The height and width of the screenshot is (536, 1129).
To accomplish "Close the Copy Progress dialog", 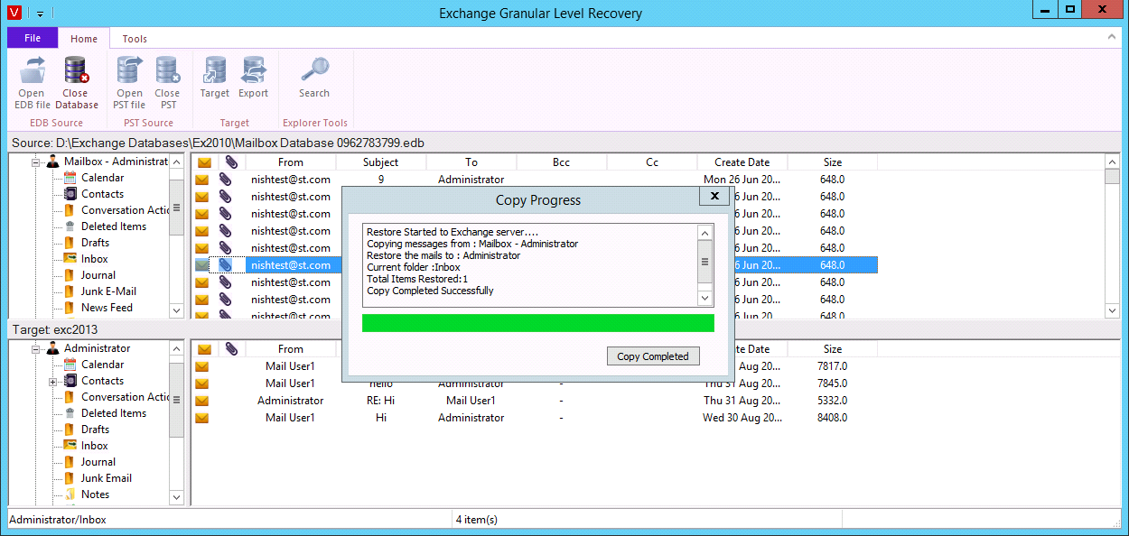I will 714,196.
